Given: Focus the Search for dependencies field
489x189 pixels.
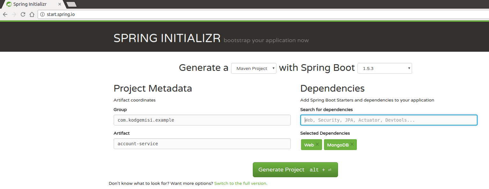Looking at the screenshot, I should [x=389, y=120].
